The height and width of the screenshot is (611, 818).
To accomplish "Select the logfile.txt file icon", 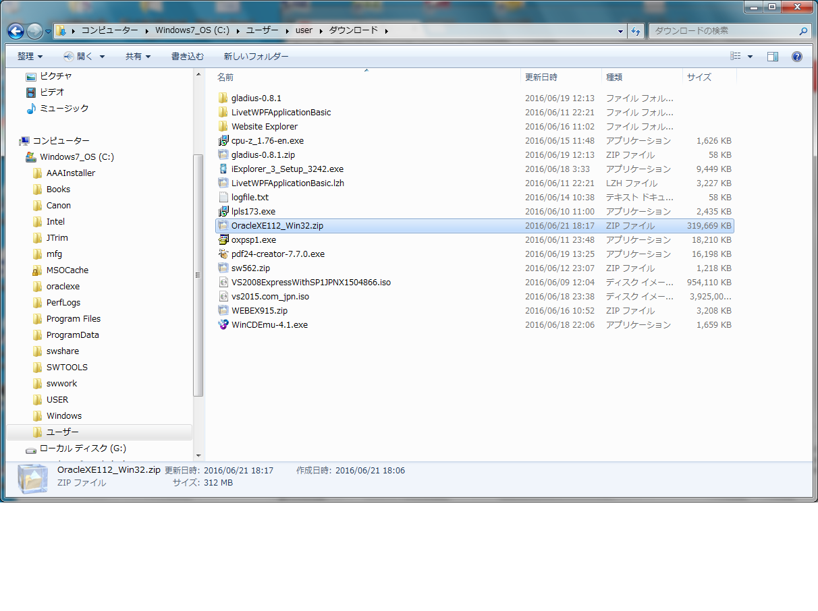I will (x=224, y=197).
